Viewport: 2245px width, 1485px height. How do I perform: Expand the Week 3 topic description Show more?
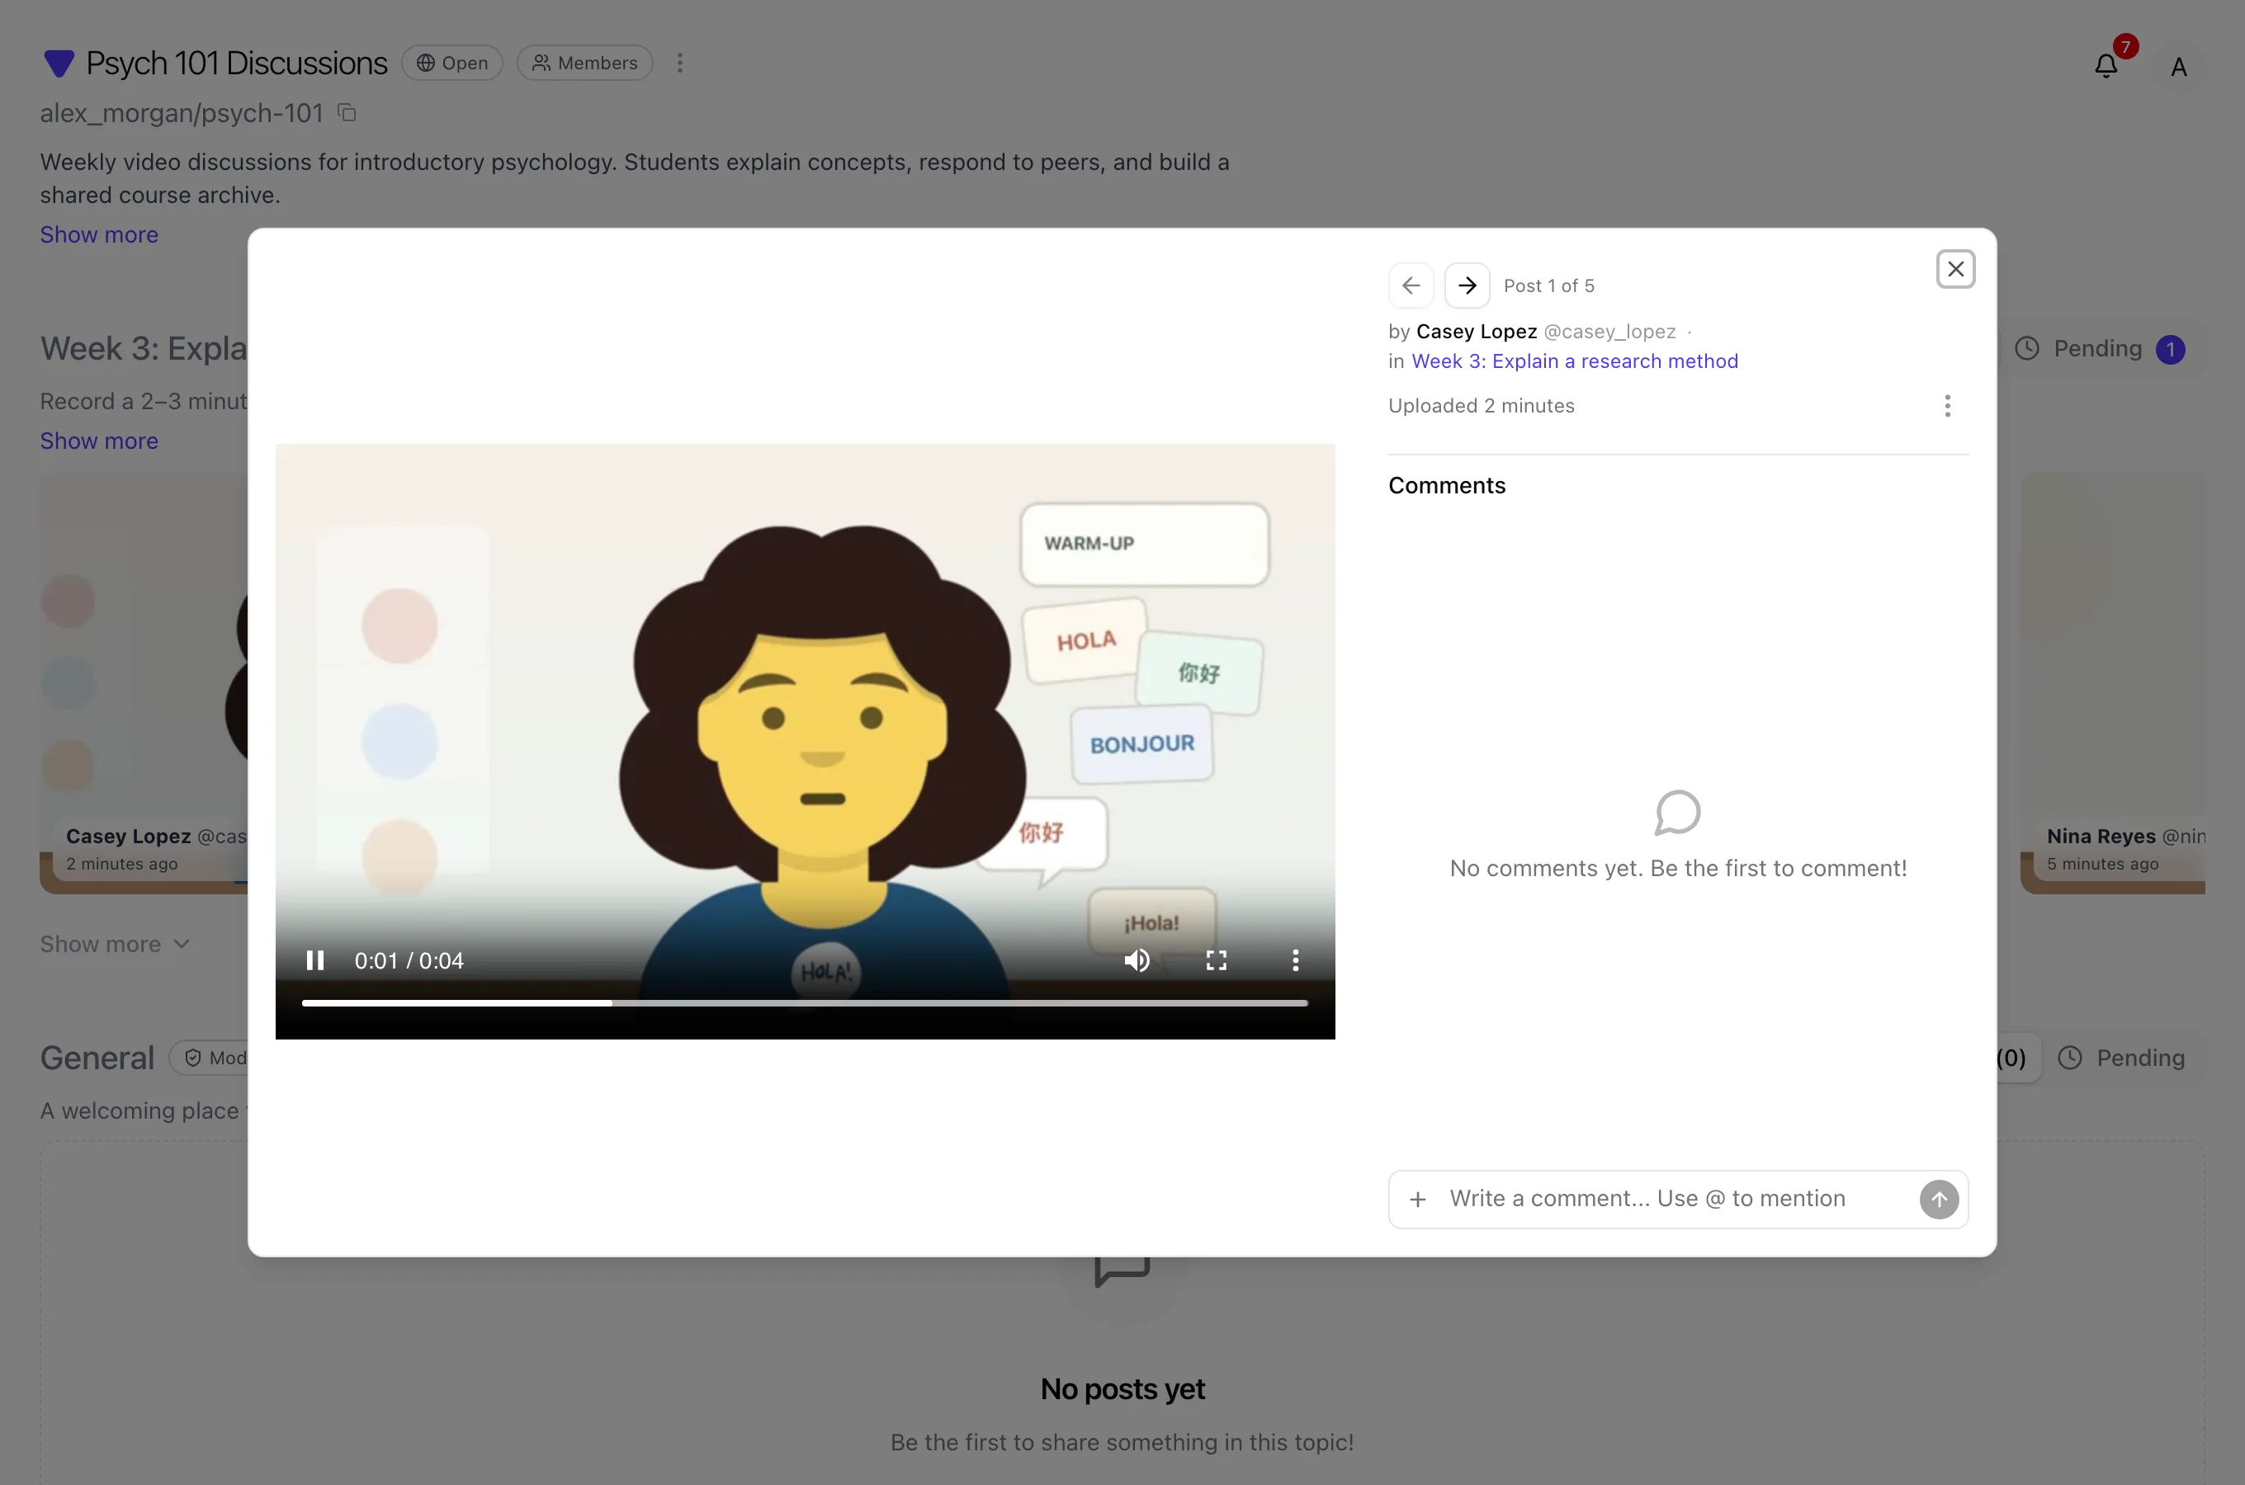point(98,441)
